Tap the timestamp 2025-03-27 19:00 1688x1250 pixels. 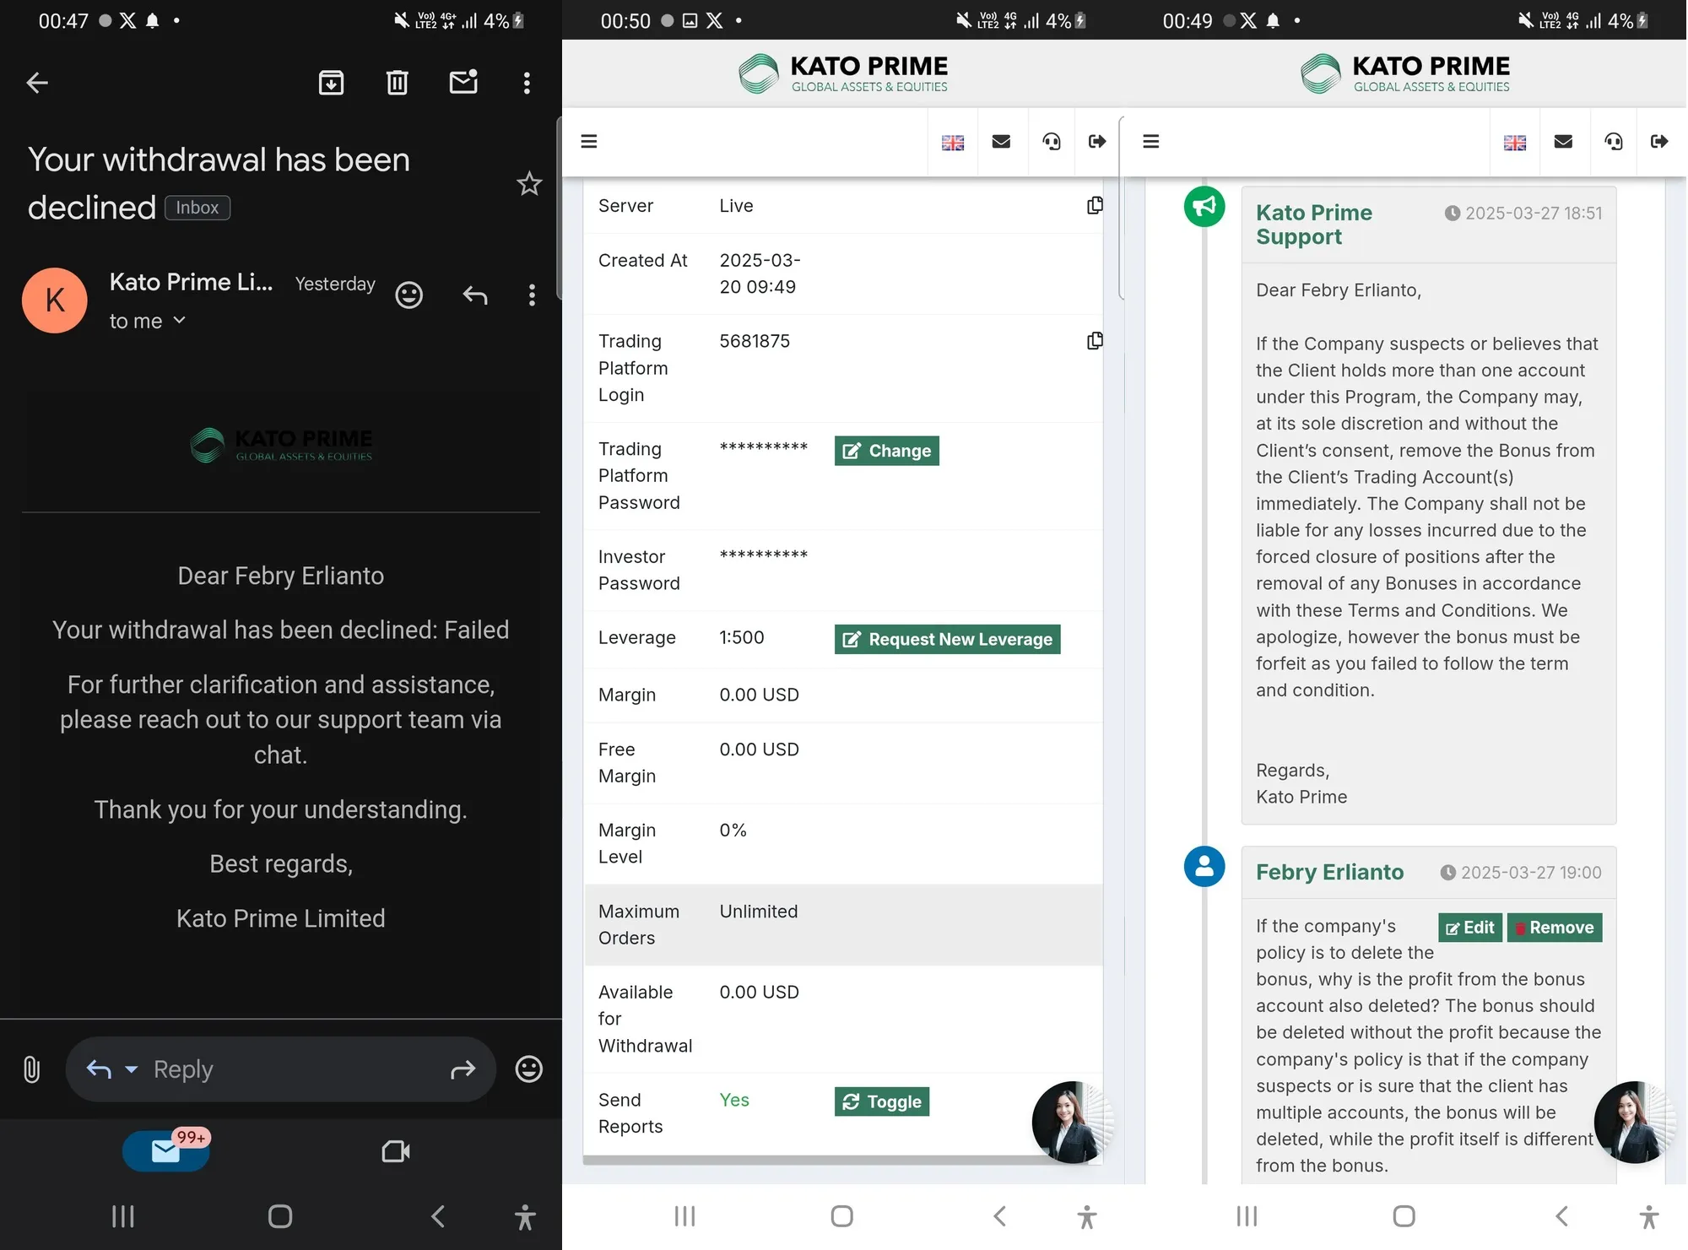[x=1531, y=872]
